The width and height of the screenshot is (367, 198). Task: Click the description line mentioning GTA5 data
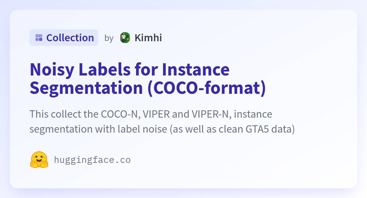click(162, 129)
